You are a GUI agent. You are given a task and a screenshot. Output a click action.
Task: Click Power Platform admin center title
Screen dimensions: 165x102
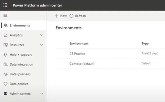pyautogui.click(x=37, y=5)
